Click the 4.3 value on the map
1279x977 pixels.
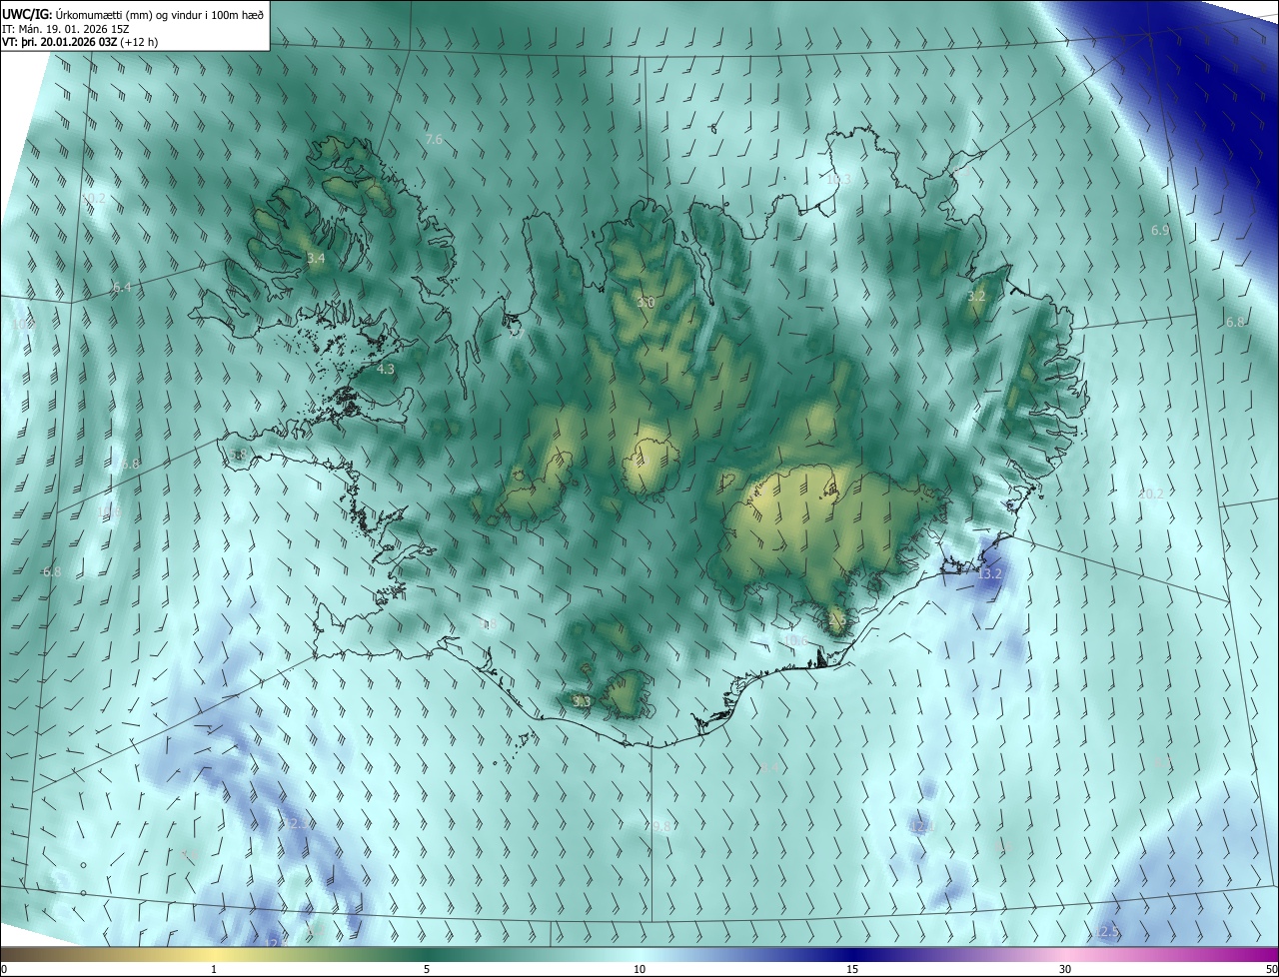pyautogui.click(x=386, y=369)
